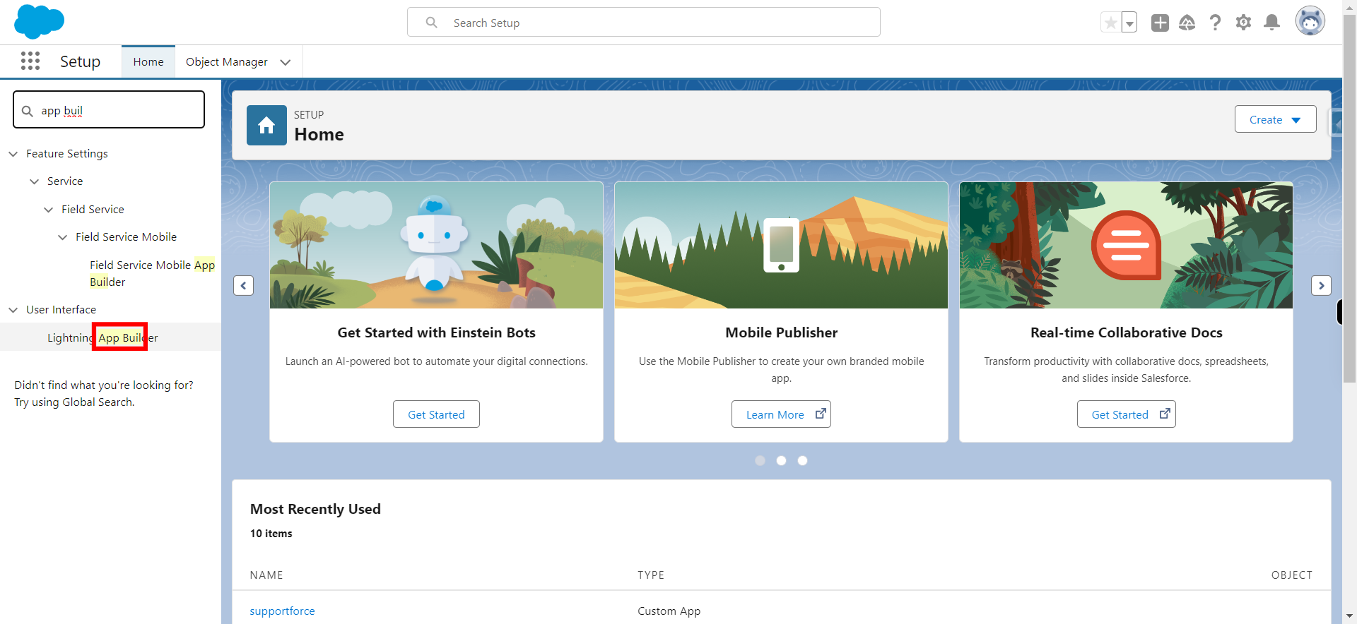
Task: Open the Create dropdown button
Action: coord(1275,119)
